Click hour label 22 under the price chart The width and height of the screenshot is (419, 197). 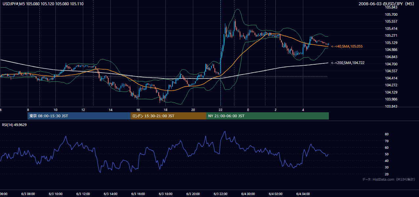221,110
